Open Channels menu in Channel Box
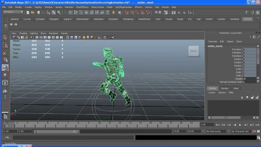The width and height of the screenshot is (261, 147). pos(212,42)
